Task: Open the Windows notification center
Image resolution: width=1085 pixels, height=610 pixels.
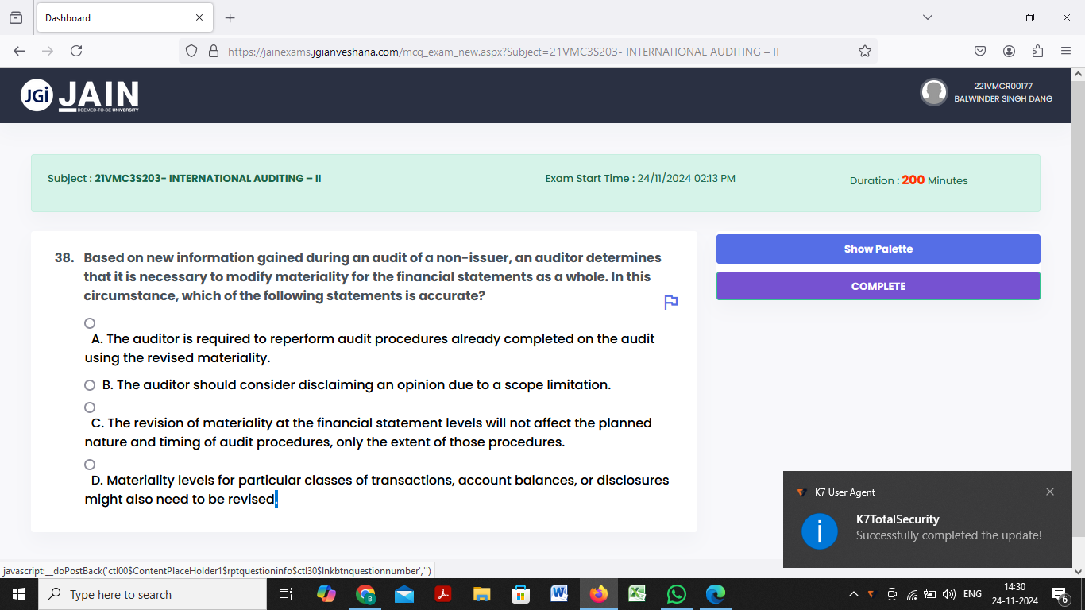Action: (1060, 594)
